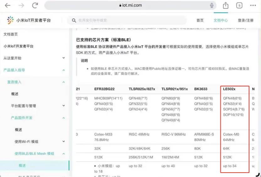The image size is (261, 177).
Task: Select 产品接入指导 sidebar item
Action: 14,70
